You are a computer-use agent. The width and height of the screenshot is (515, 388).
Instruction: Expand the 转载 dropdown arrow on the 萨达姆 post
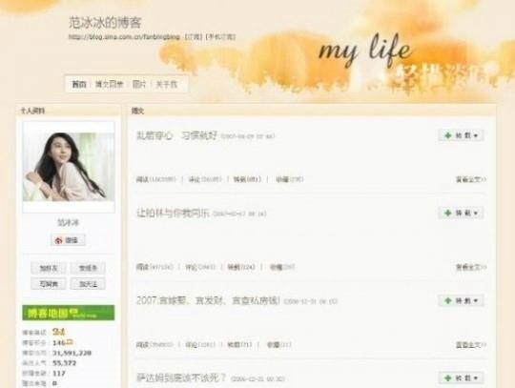[x=476, y=378]
